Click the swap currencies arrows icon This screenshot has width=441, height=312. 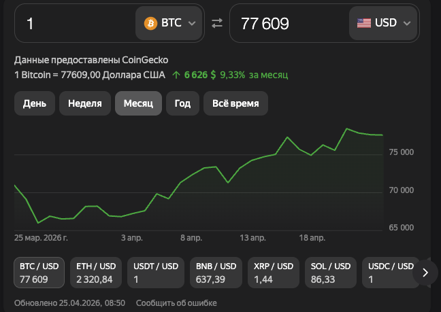(217, 23)
